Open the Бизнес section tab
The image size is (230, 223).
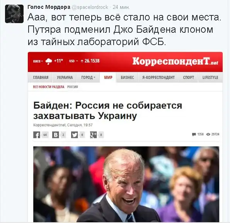click(x=127, y=77)
